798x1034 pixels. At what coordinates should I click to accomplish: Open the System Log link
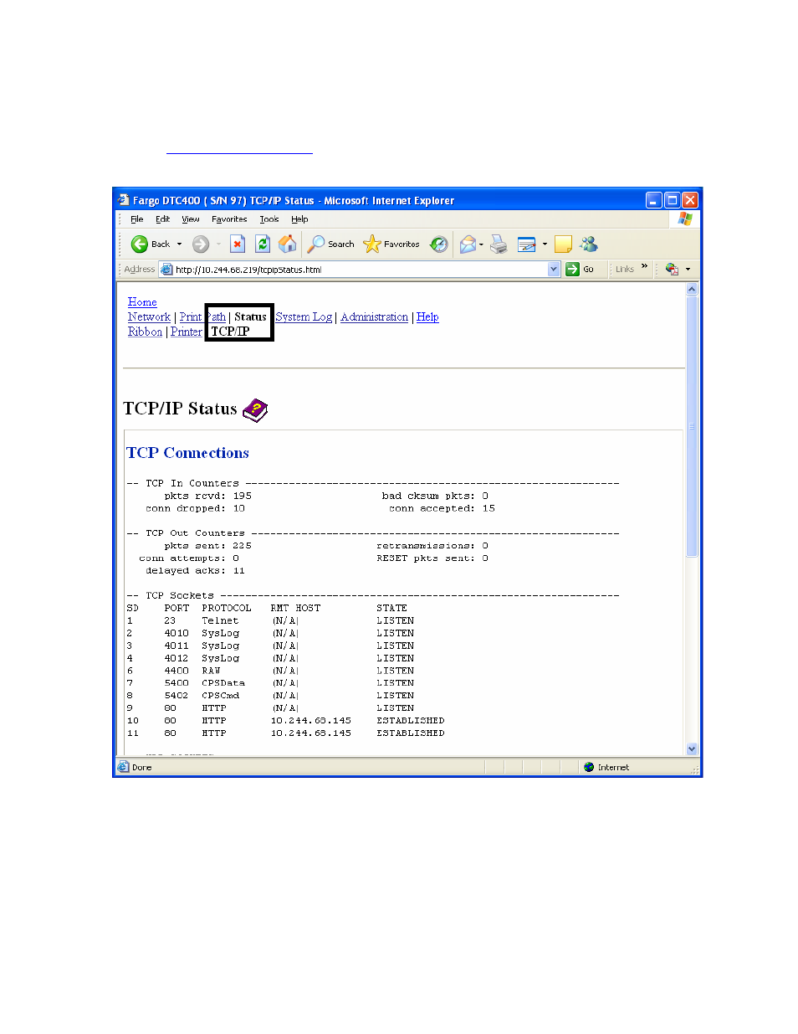pos(304,317)
